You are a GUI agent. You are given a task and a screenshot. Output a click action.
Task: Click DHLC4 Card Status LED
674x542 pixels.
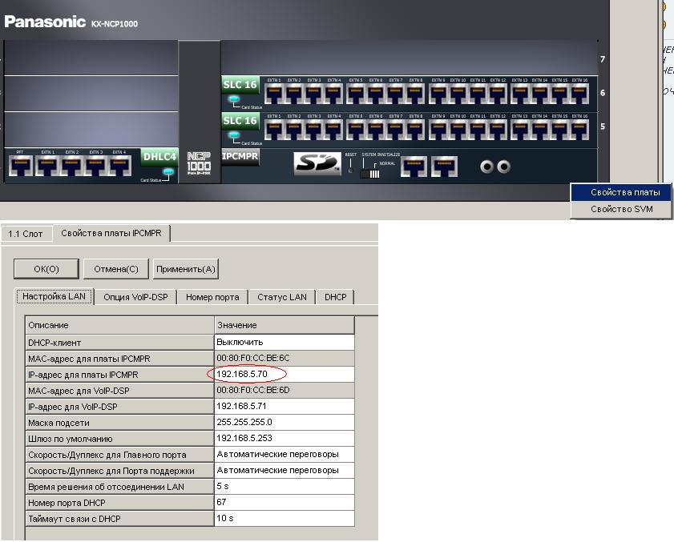[168, 172]
